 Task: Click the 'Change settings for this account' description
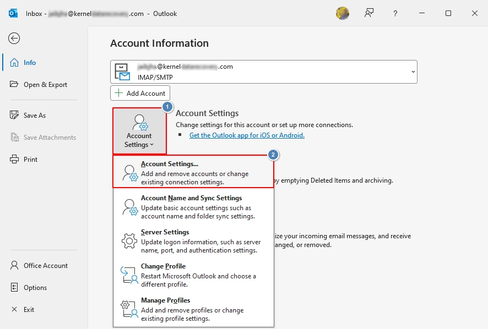(x=264, y=125)
